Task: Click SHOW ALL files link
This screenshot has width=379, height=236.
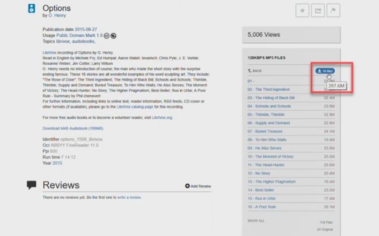Action: click(x=256, y=221)
